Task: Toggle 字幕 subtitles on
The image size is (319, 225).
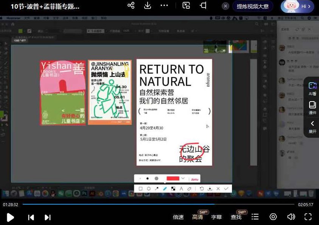Action: coord(217,217)
